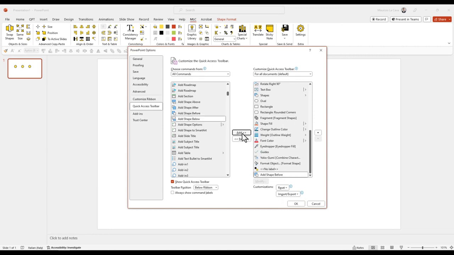The width and height of the screenshot is (454, 255).
Task: Click the Share button
Action: (x=442, y=19)
